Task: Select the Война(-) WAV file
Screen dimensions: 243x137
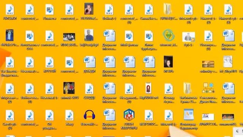Action: click(109, 10)
